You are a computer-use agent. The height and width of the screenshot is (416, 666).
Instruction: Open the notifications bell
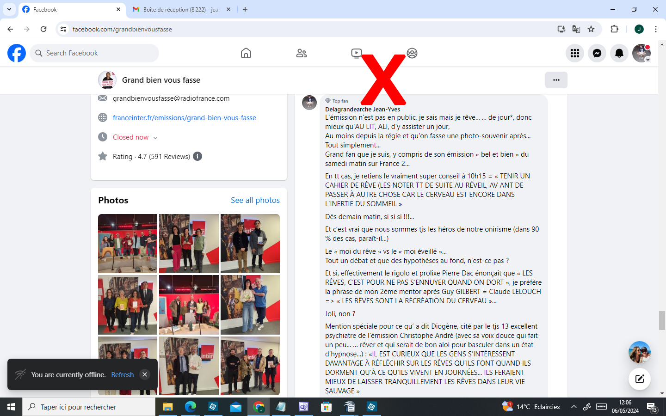pos(619,53)
